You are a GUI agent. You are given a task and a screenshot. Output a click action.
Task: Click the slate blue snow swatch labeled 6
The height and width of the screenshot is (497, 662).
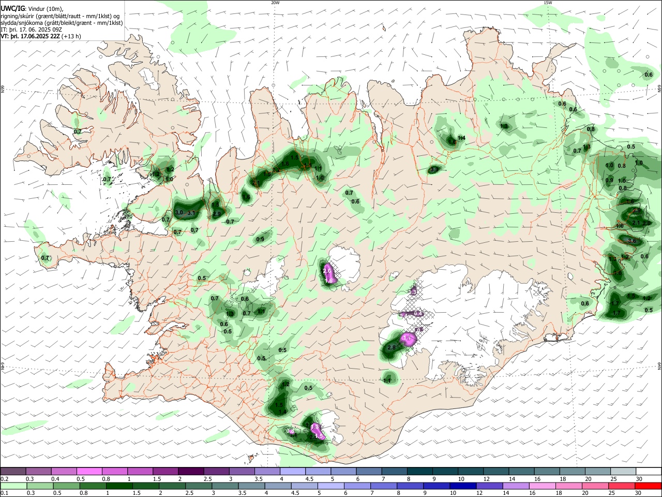pyautogui.click(x=369, y=471)
